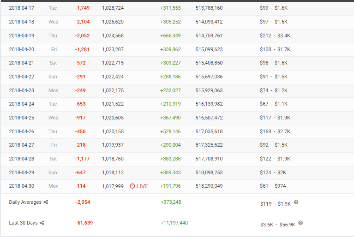Click the -2,104 subscriber change value
The image size is (354, 237).
82,22
